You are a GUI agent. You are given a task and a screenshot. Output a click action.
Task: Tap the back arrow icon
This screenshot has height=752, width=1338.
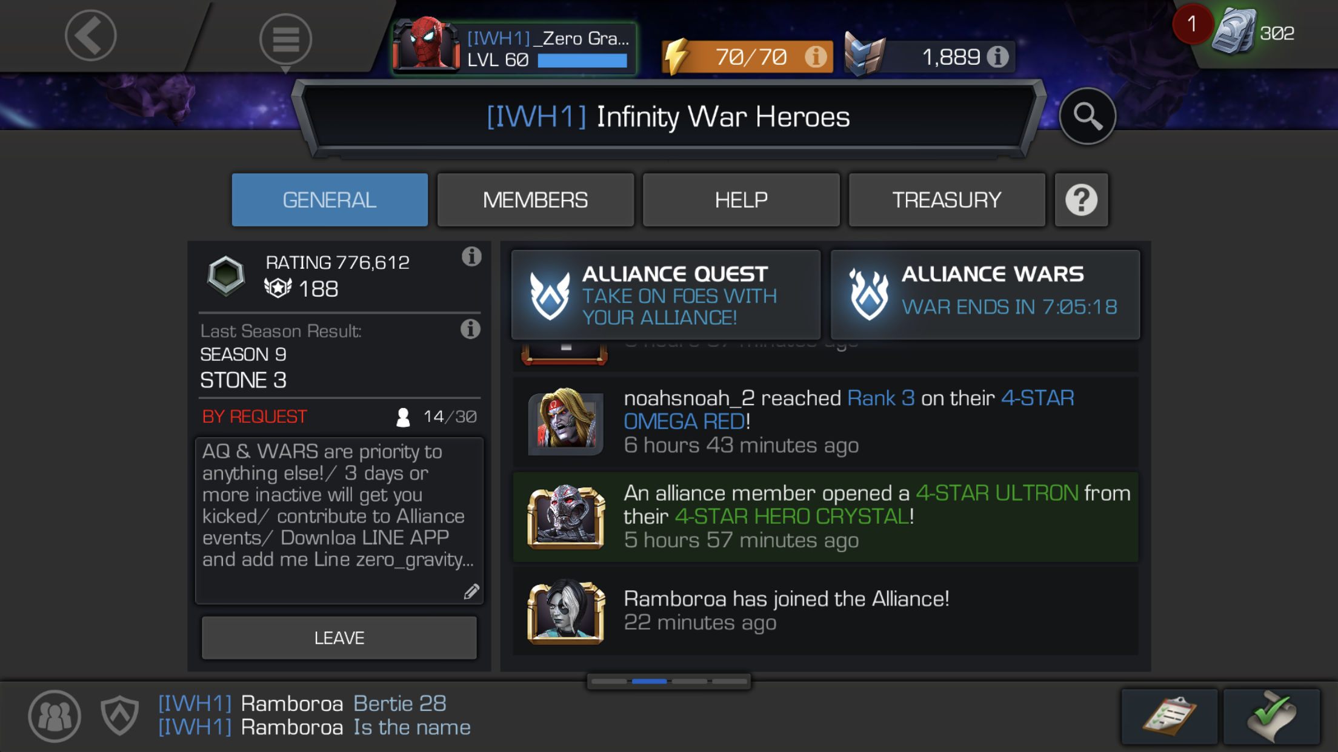(90, 35)
